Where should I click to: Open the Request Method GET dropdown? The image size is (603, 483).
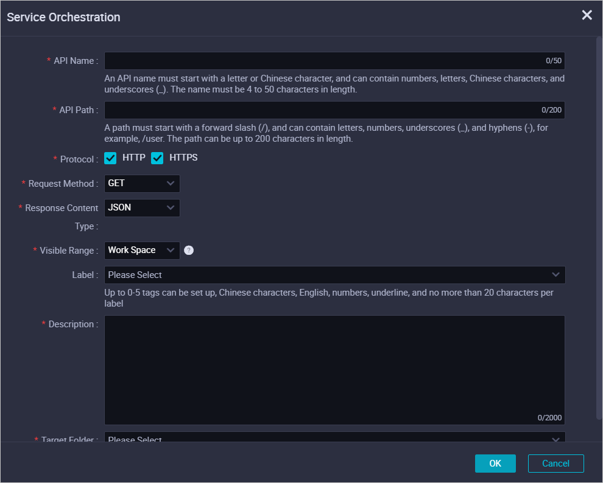[x=142, y=184]
